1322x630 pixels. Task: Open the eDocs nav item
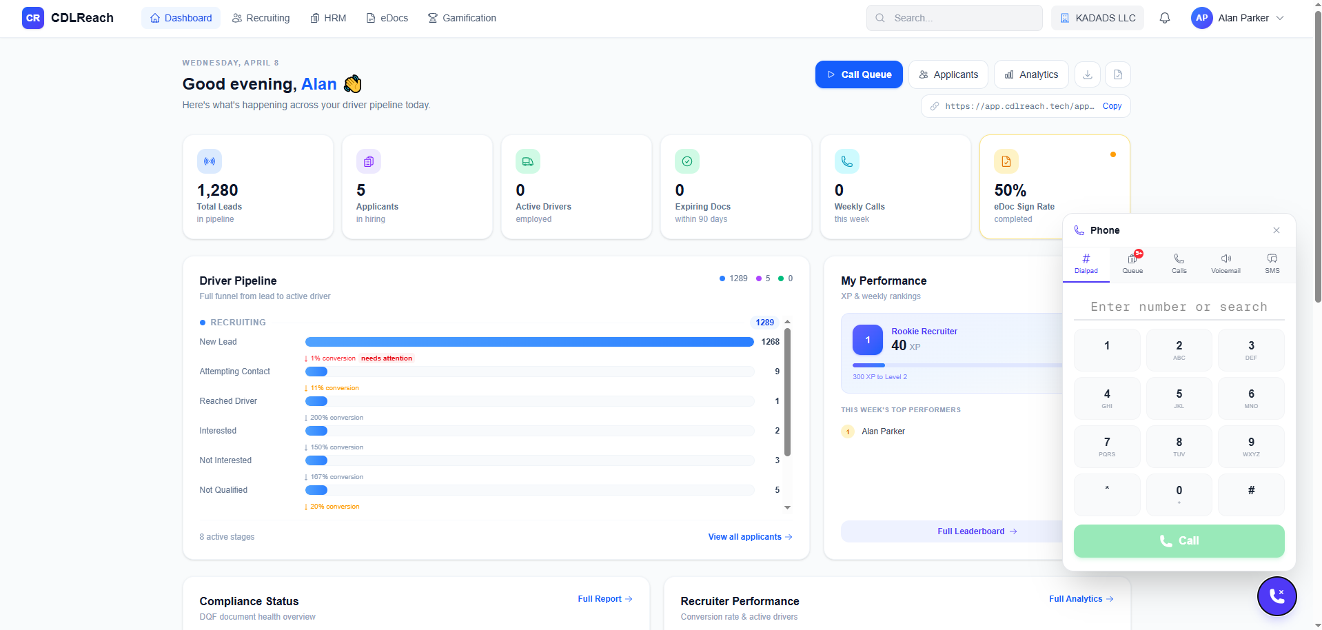point(387,18)
